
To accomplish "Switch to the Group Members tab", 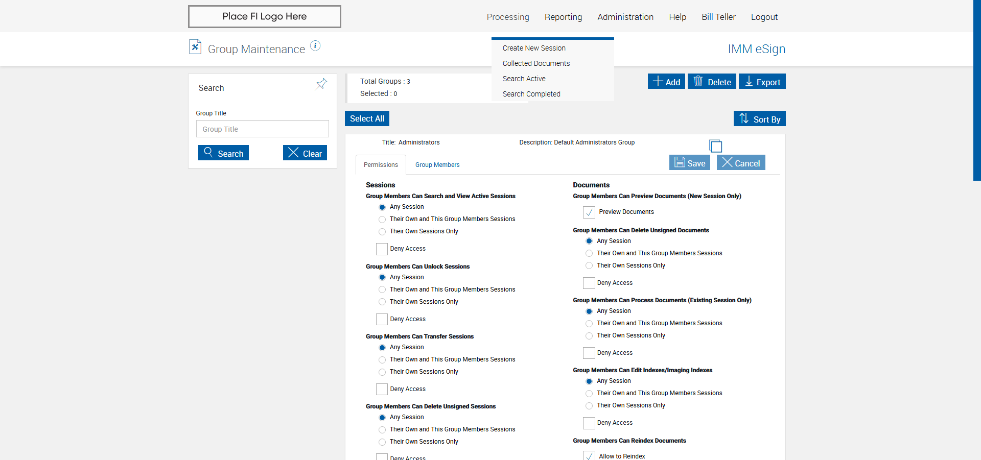I will [x=437, y=165].
